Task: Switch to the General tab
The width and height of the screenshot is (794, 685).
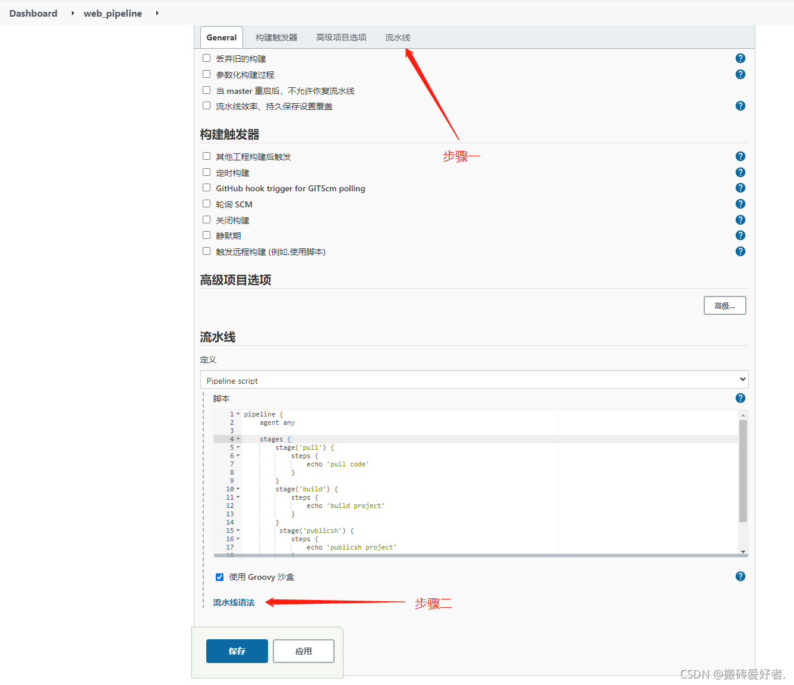Action: click(x=222, y=37)
